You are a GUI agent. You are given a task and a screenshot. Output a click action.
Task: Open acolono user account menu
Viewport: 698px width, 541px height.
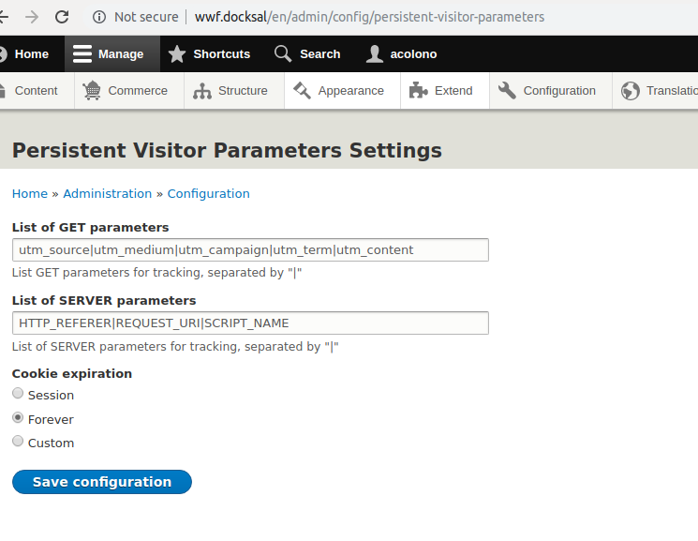click(x=402, y=54)
